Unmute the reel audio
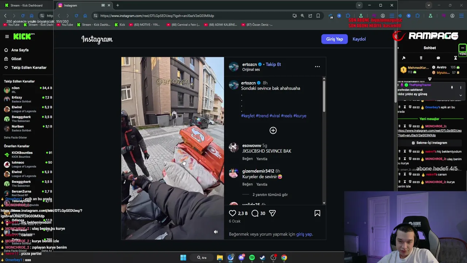467x263 pixels. (x=216, y=232)
